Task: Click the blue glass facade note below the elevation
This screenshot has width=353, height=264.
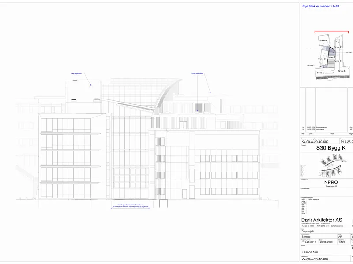Action: (x=131, y=205)
